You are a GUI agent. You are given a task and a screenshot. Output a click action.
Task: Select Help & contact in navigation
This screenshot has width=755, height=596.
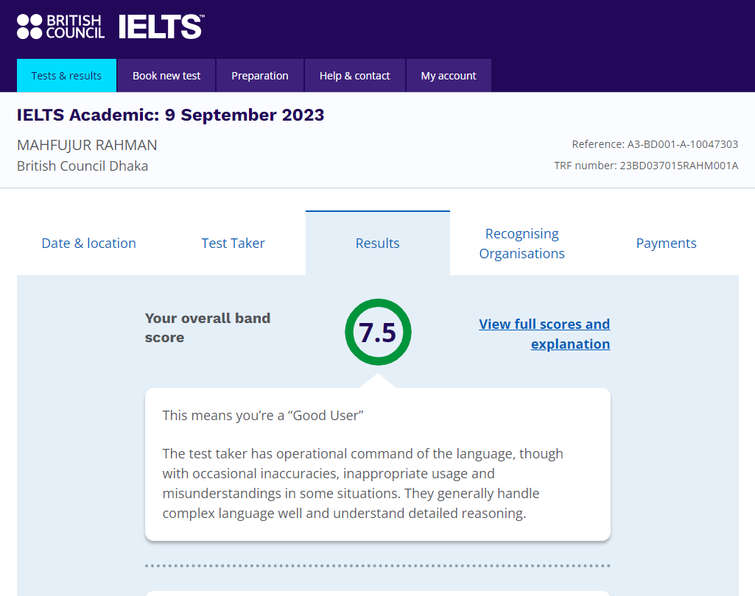(x=355, y=76)
